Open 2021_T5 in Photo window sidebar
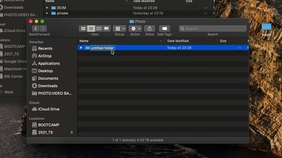The width and height of the screenshot is (282, 158). point(45,133)
